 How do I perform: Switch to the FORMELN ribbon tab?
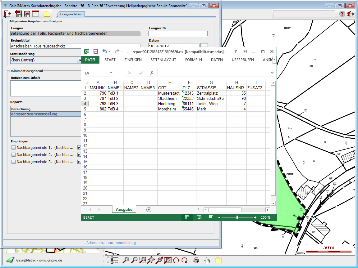pos(193,60)
